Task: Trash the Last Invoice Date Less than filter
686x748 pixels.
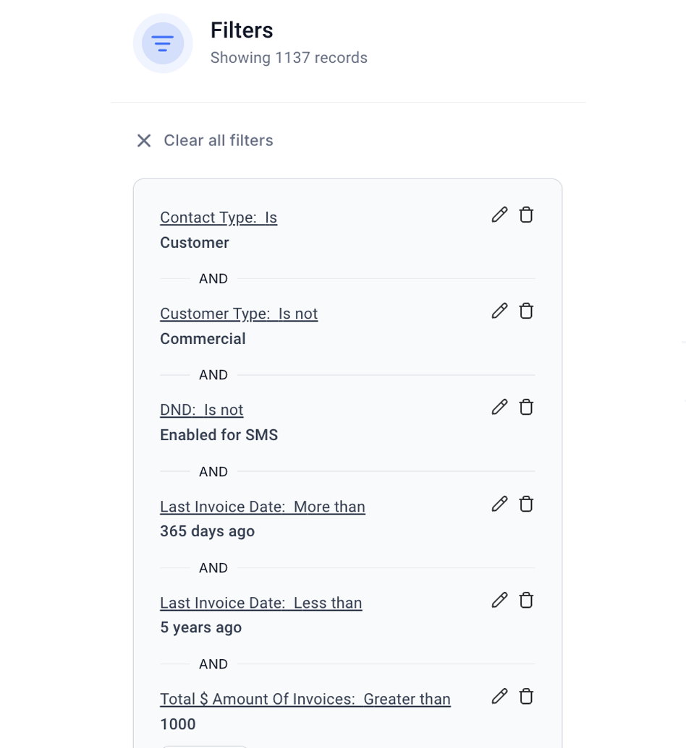Action: [526, 600]
